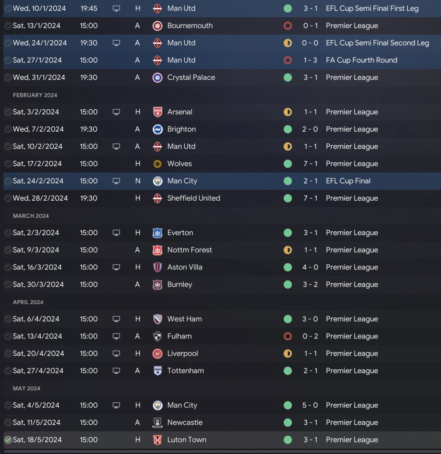Click TV icon on the Fulham fixture
Viewport: 441px width, 454px height.
click(116, 336)
